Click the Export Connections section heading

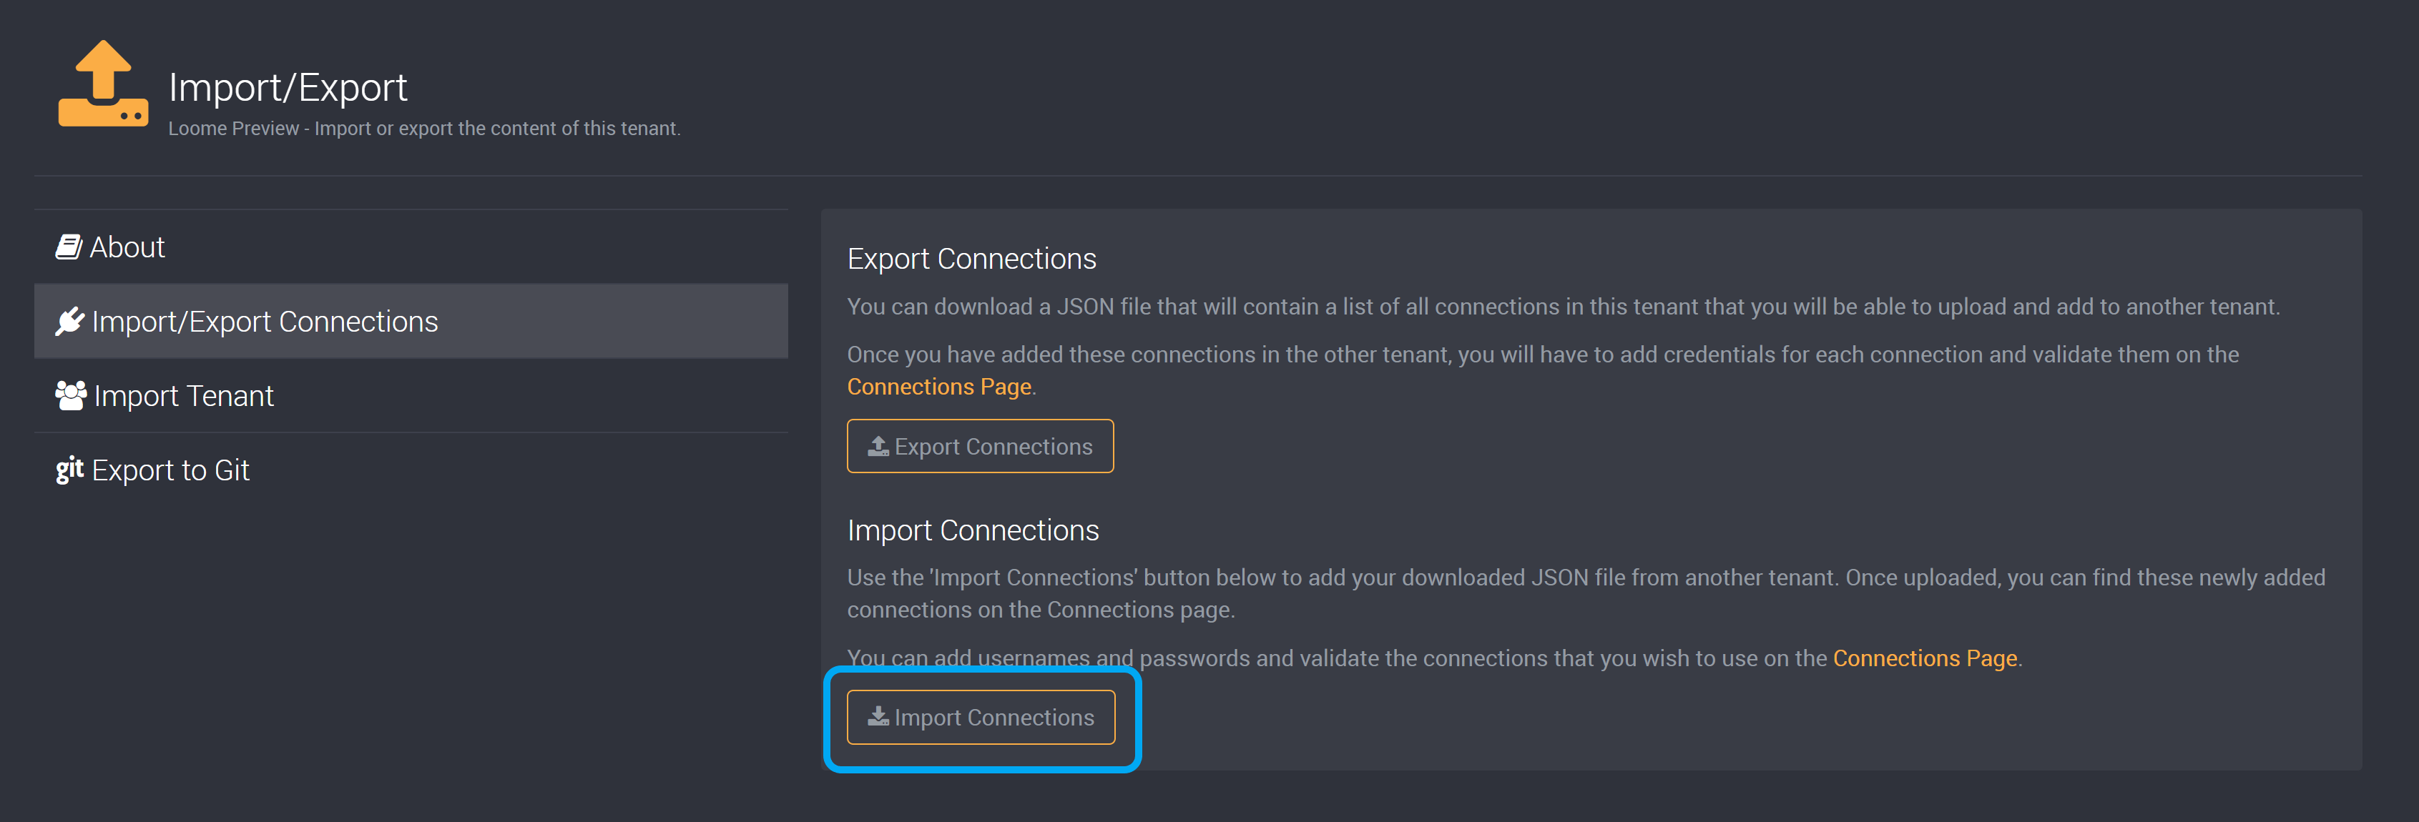pos(972,259)
